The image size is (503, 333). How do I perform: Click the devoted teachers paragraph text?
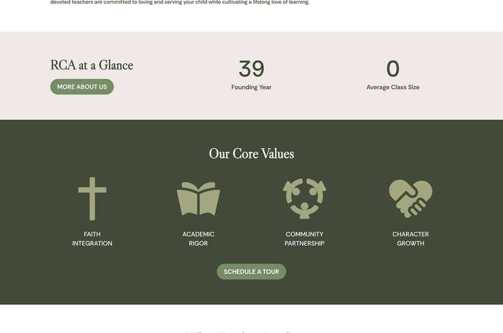pyautogui.click(x=180, y=2)
